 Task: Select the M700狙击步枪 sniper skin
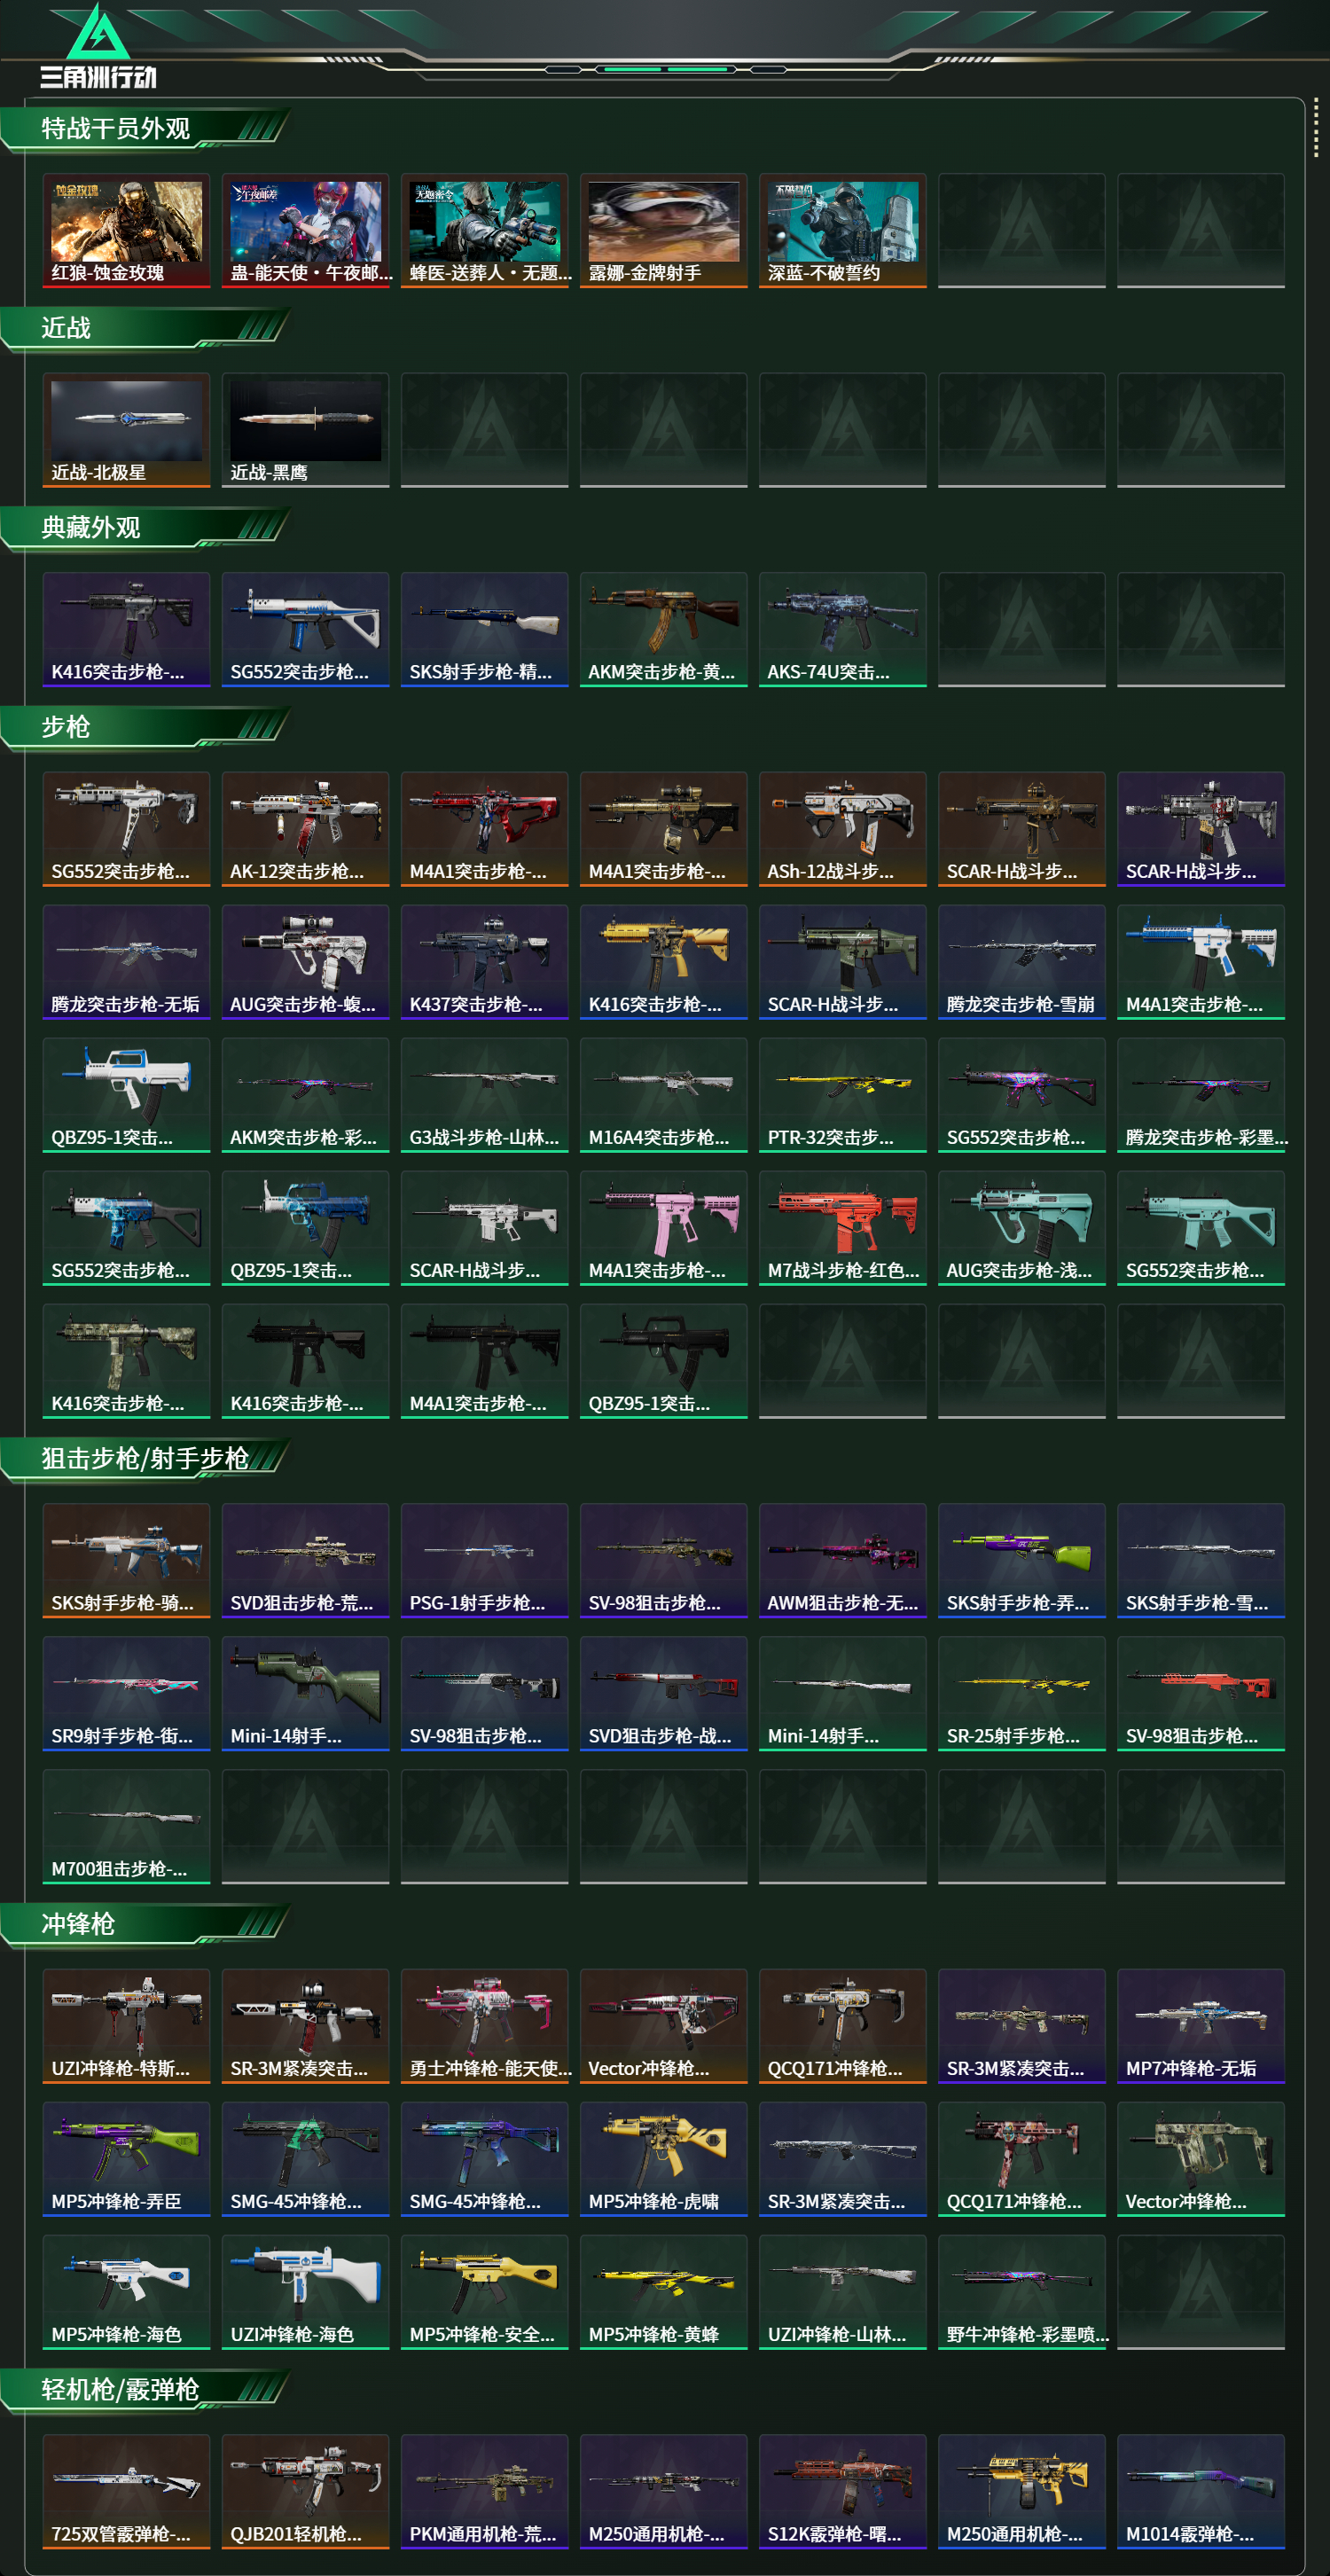click(x=126, y=1826)
